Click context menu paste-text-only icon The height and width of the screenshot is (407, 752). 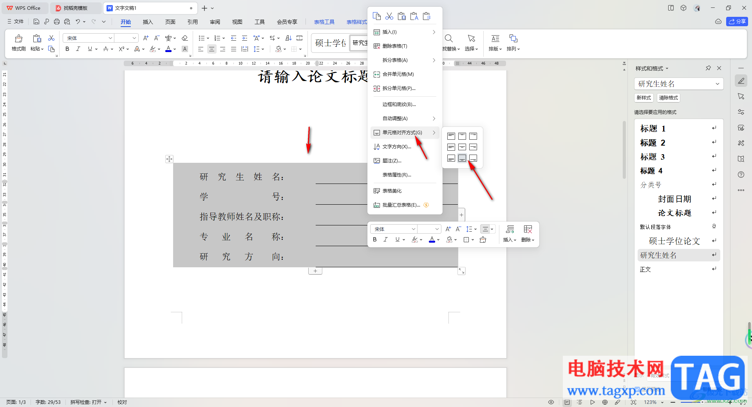pos(414,16)
